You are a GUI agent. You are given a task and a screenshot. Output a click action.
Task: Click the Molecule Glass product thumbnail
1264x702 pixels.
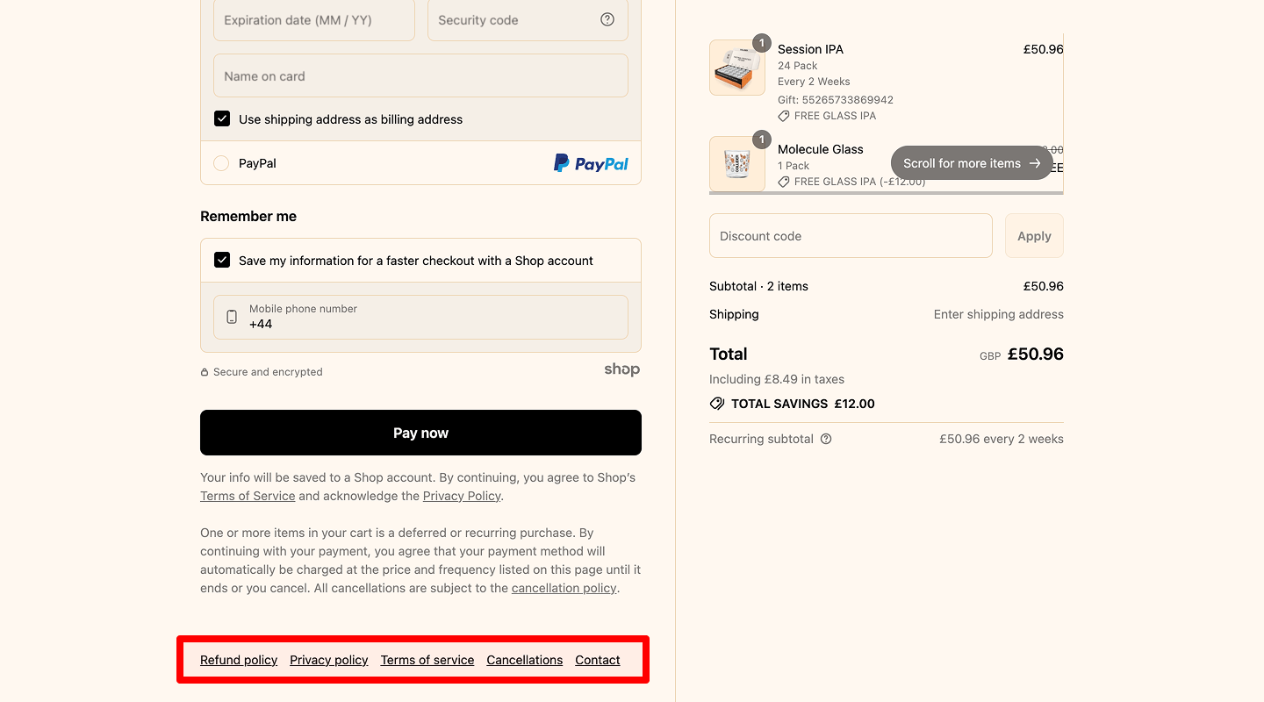pos(736,164)
